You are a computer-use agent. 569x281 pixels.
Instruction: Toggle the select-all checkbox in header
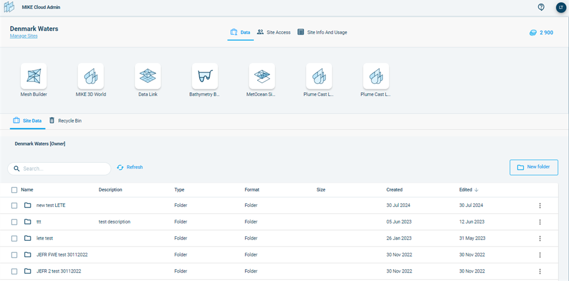[x=14, y=190]
